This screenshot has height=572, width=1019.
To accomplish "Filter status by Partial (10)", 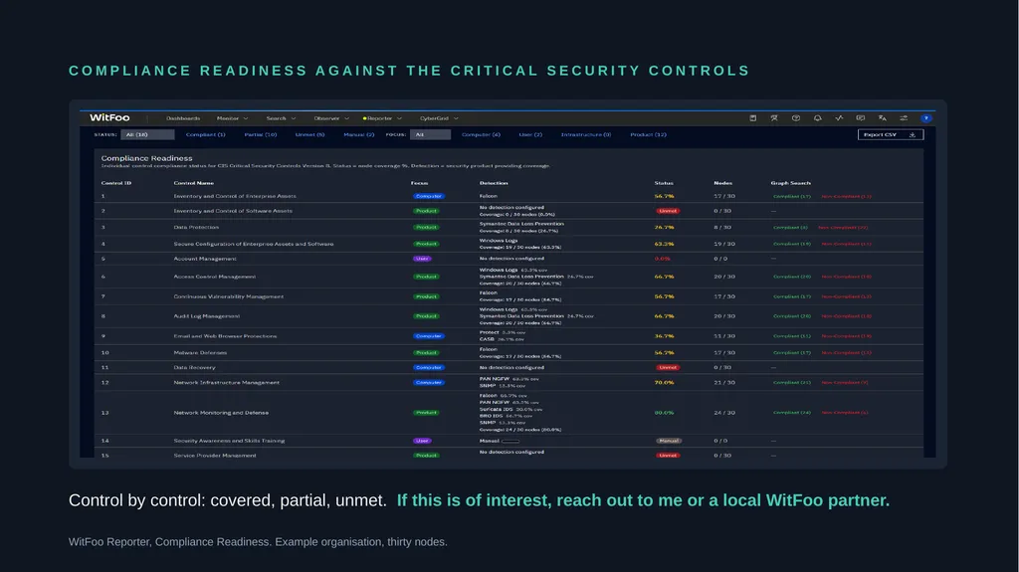I will tap(261, 134).
